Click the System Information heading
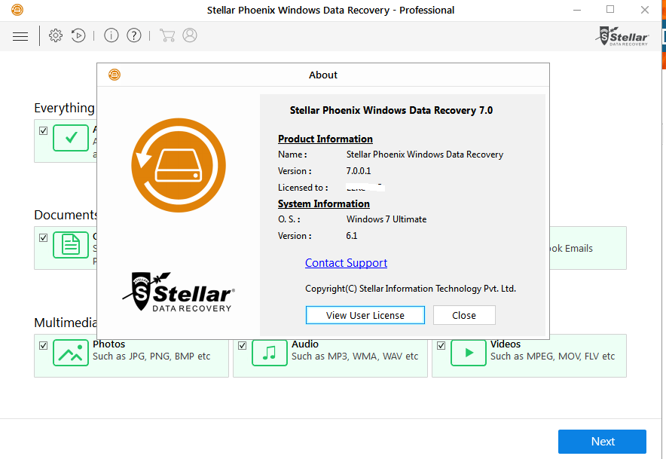666x459 pixels. 324,204
